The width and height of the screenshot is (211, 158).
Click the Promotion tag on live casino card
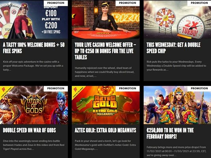(x=127, y=3)
